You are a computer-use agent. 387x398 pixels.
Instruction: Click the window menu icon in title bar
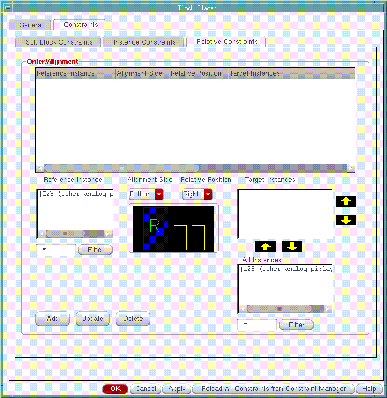(8, 8)
